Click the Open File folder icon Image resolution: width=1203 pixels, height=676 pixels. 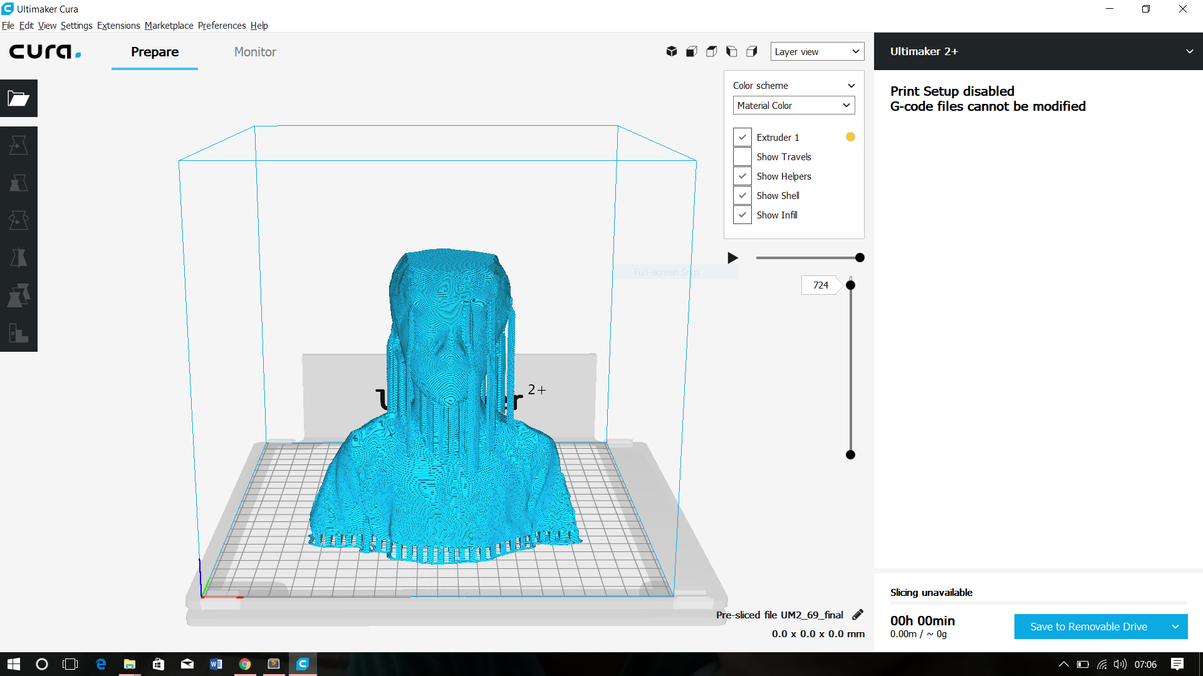click(18, 98)
